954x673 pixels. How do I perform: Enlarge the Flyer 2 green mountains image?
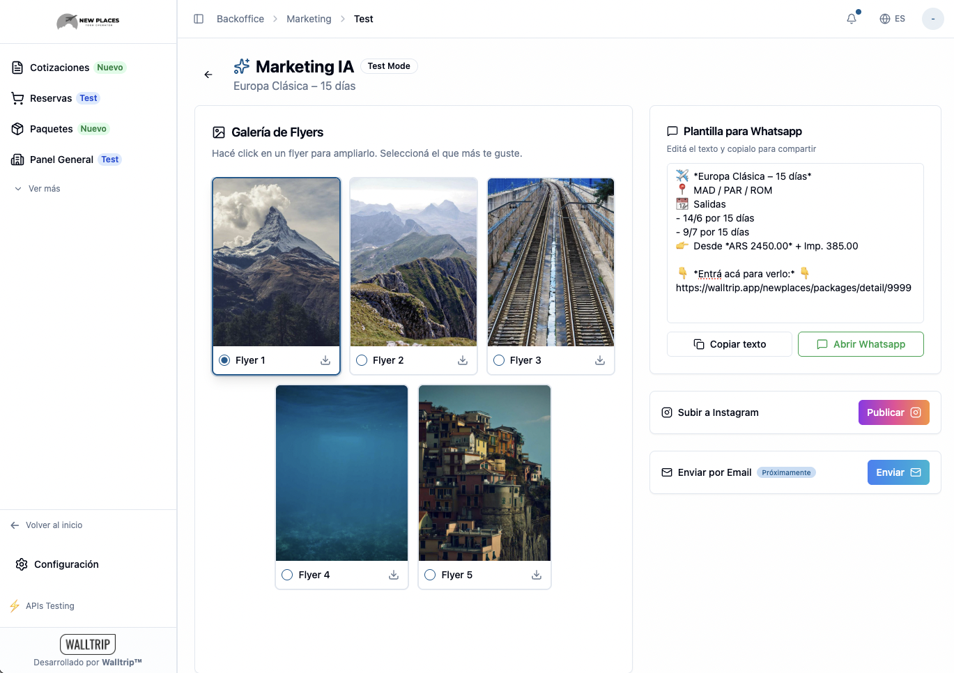(414, 263)
